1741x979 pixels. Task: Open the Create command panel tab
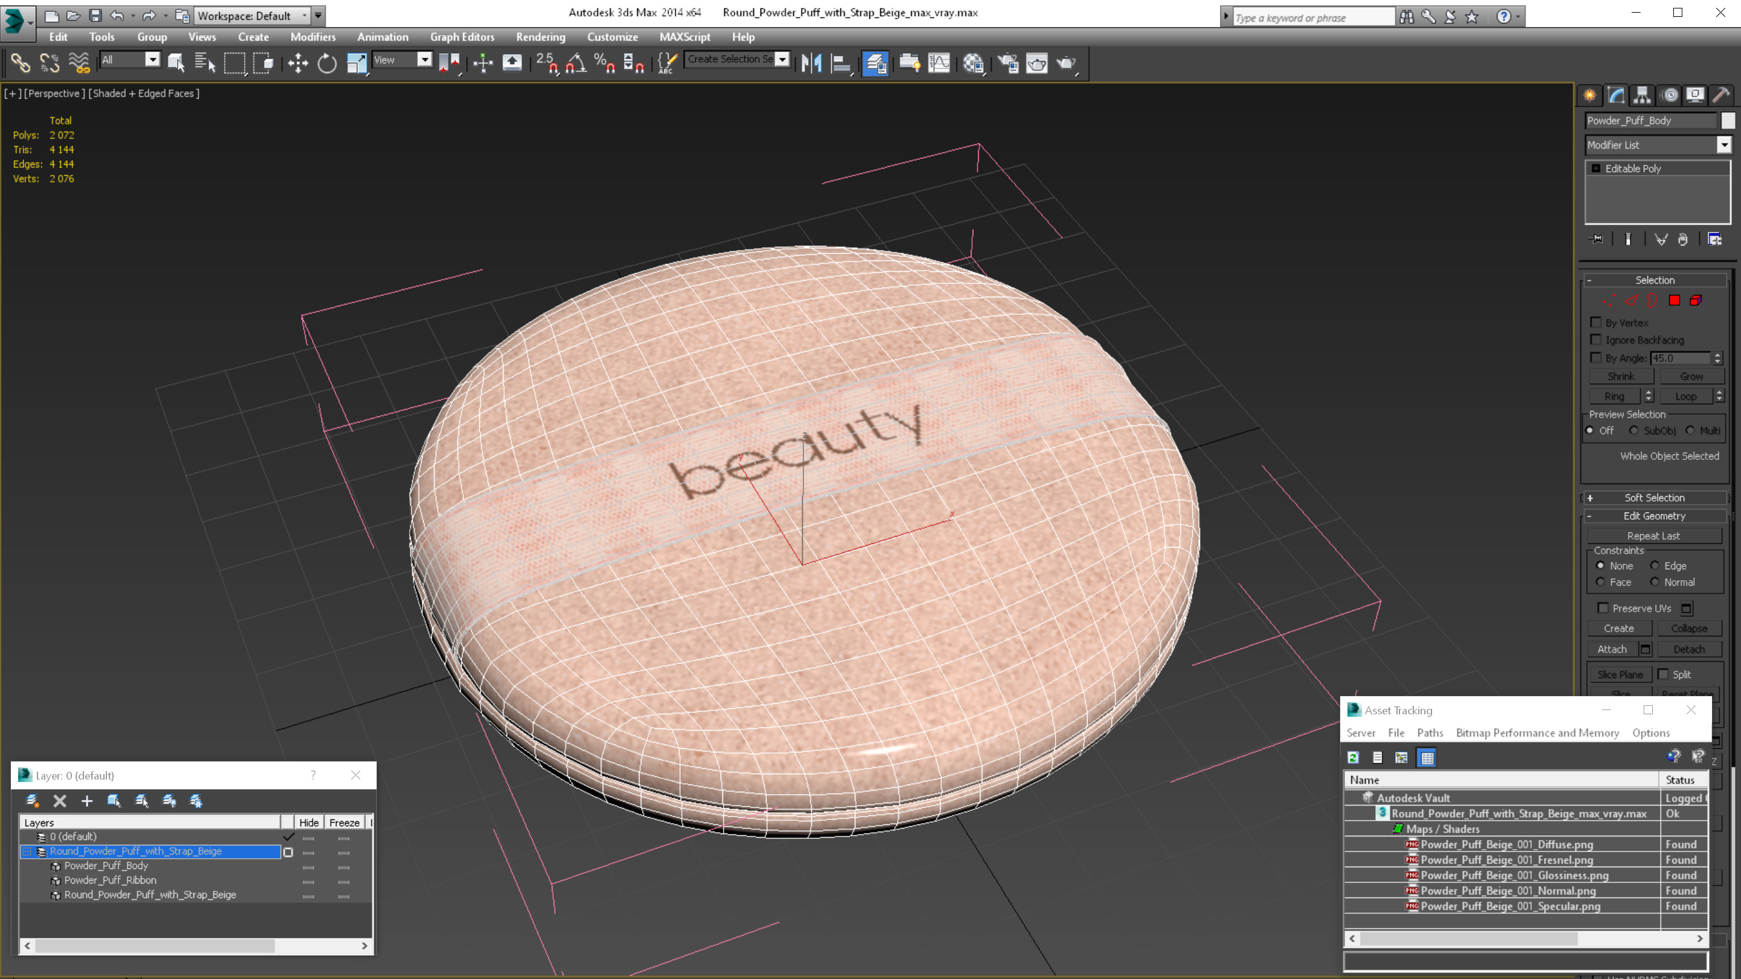tap(1590, 95)
